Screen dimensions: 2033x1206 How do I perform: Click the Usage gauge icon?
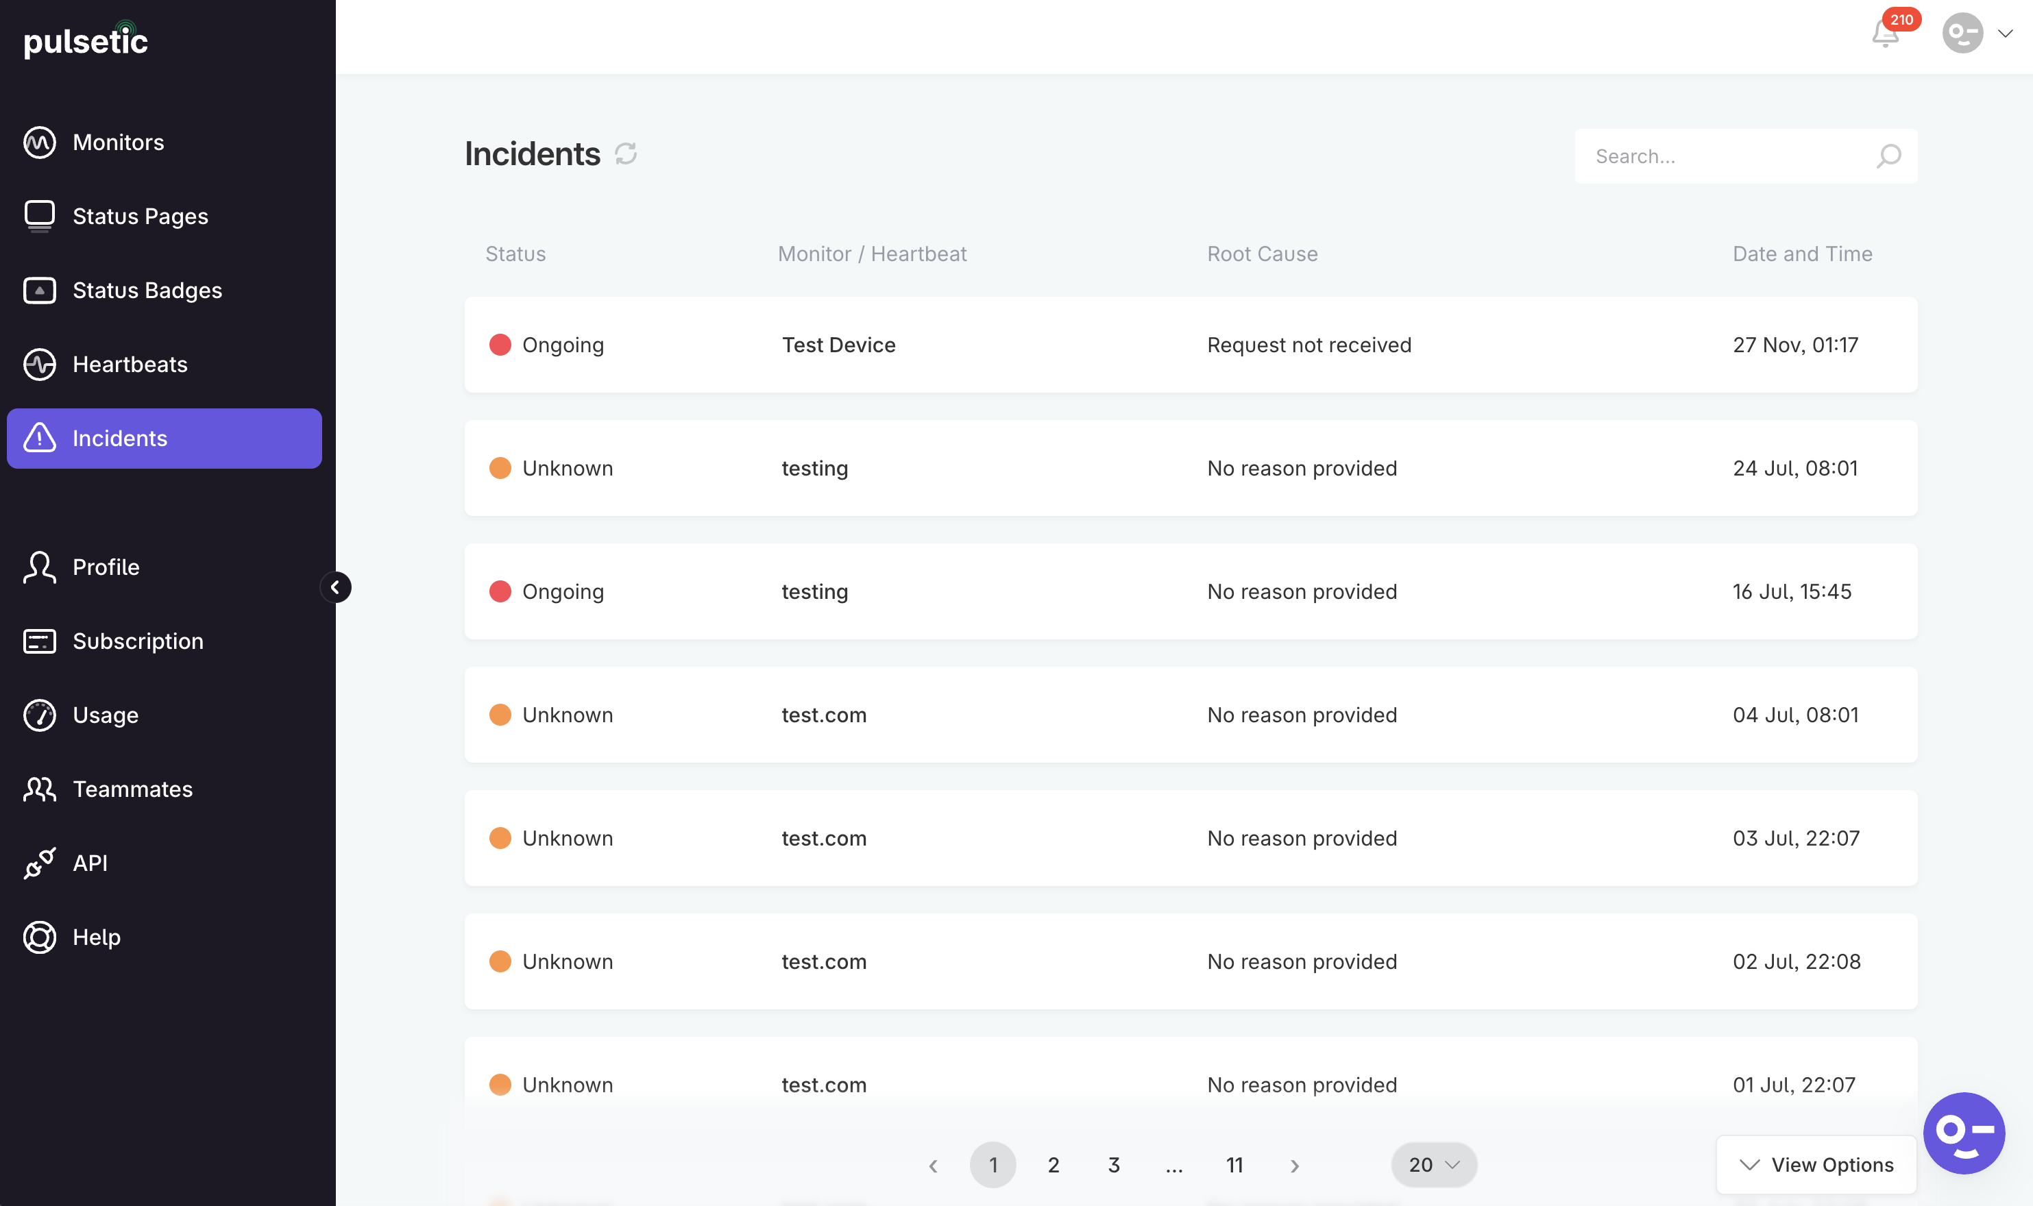39,715
